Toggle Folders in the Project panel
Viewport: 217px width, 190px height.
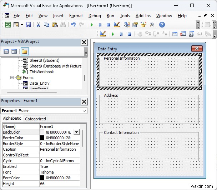pyautogui.click(x=25, y=51)
